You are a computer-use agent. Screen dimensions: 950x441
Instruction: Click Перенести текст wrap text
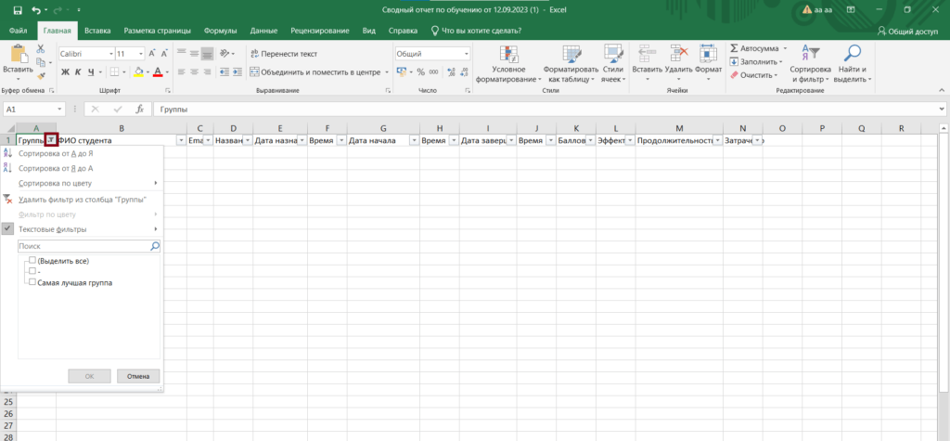tap(284, 54)
